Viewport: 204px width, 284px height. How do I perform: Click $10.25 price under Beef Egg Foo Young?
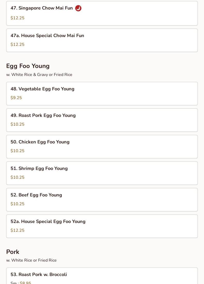point(18,204)
